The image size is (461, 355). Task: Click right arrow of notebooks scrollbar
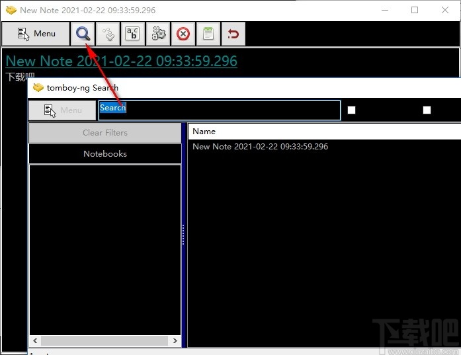(175, 341)
